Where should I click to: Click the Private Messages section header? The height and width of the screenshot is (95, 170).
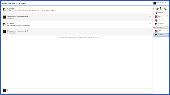(161, 28)
